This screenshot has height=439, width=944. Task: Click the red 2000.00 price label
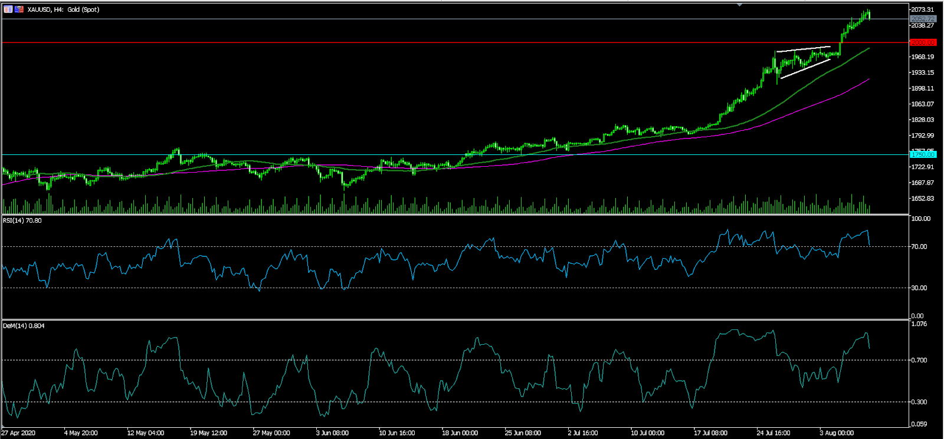(x=923, y=42)
